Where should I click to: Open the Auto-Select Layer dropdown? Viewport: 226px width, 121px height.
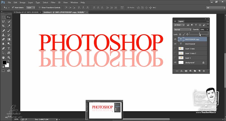[31, 8]
